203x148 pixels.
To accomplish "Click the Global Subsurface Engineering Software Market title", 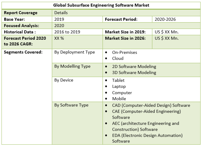I will [101, 5].
